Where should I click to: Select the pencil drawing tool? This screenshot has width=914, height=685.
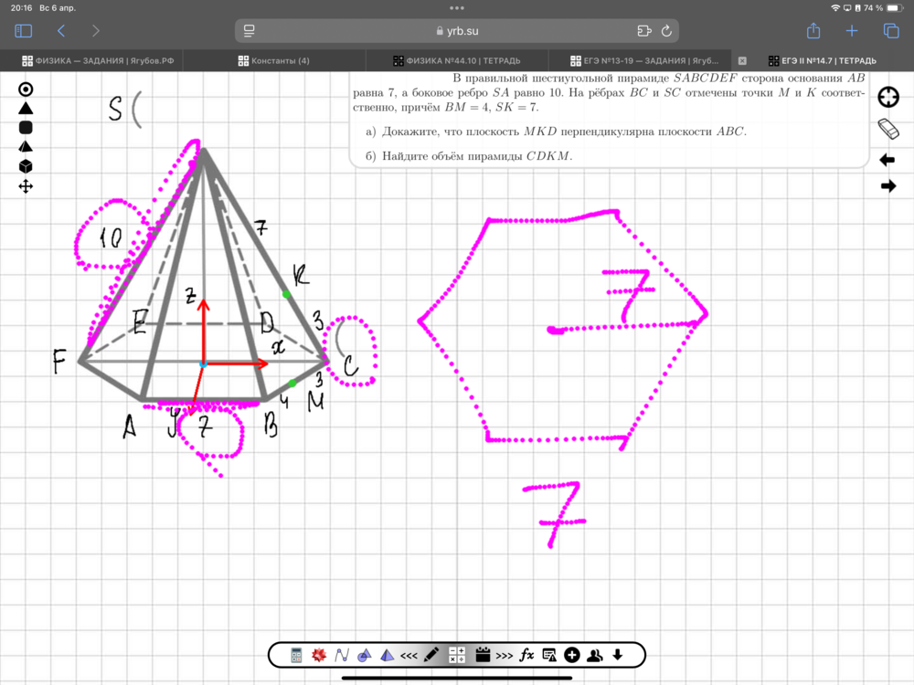tap(432, 655)
